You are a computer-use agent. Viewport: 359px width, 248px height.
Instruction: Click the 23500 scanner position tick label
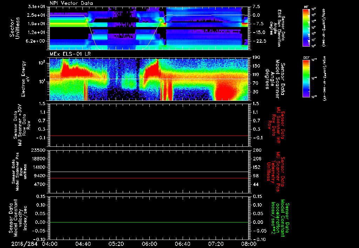pos(38,150)
